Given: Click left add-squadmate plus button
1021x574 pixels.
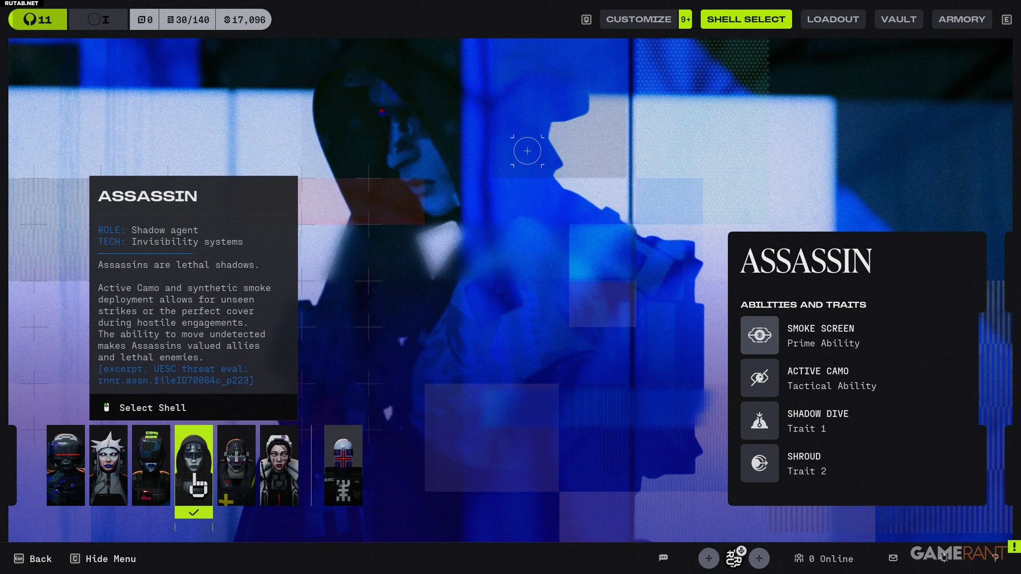Looking at the screenshot, I should coord(708,558).
